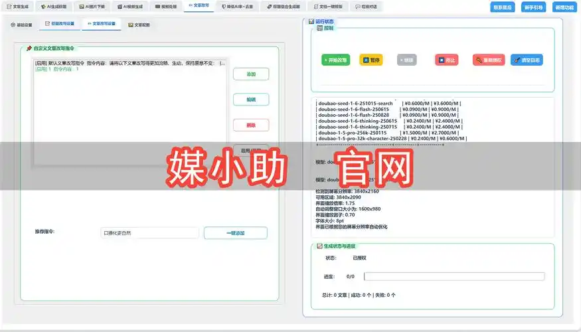Click the 界面缩放因子: 0.70 log line
The width and height of the screenshot is (581, 332).
pyautogui.click(x=335, y=215)
